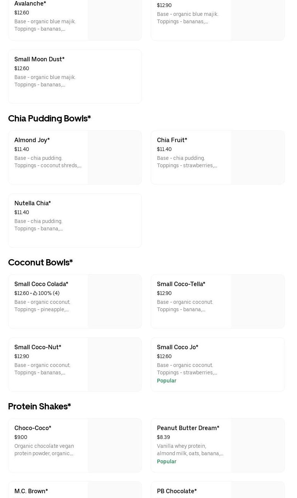Open Chia Fruit bowl item
Viewport: 297px width, 498px height.
point(172,140)
